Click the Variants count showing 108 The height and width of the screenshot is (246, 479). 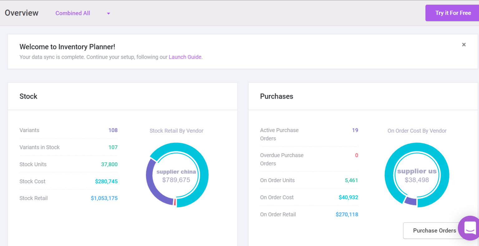[x=113, y=130]
